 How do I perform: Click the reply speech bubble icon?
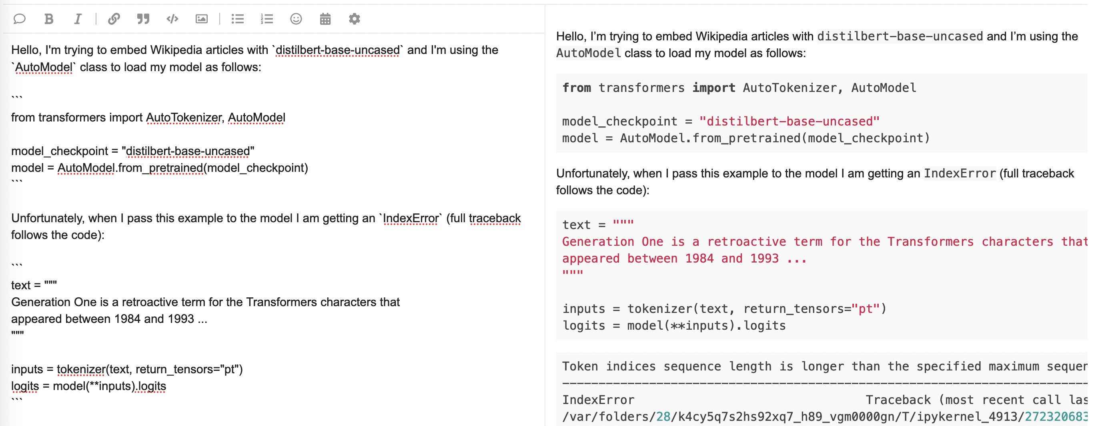coord(20,19)
